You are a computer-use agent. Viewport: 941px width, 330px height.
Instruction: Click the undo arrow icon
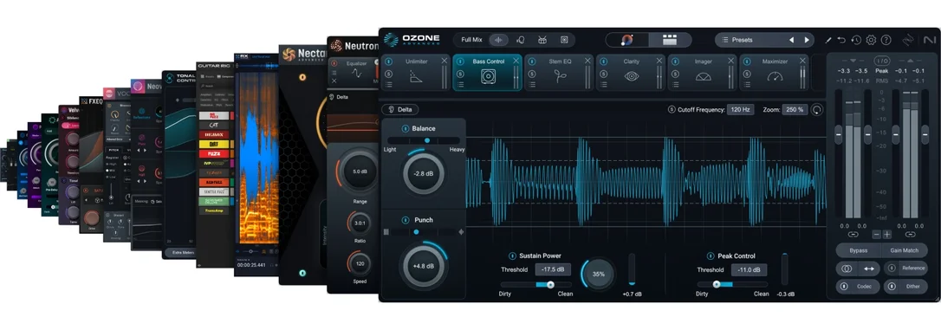841,40
